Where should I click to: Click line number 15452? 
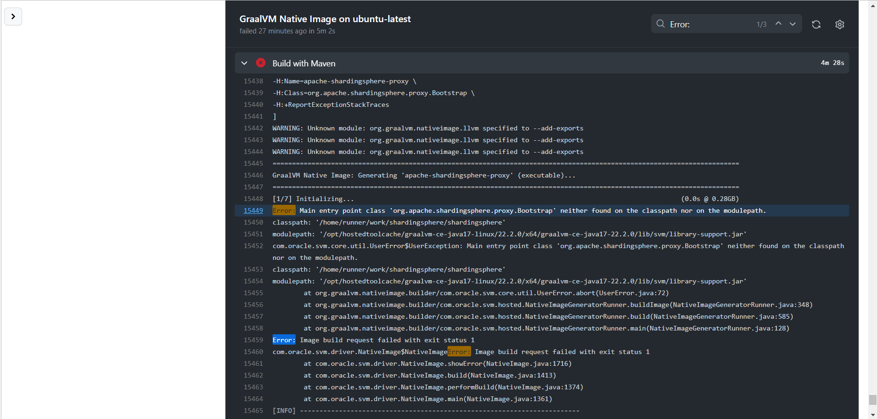[x=253, y=246]
